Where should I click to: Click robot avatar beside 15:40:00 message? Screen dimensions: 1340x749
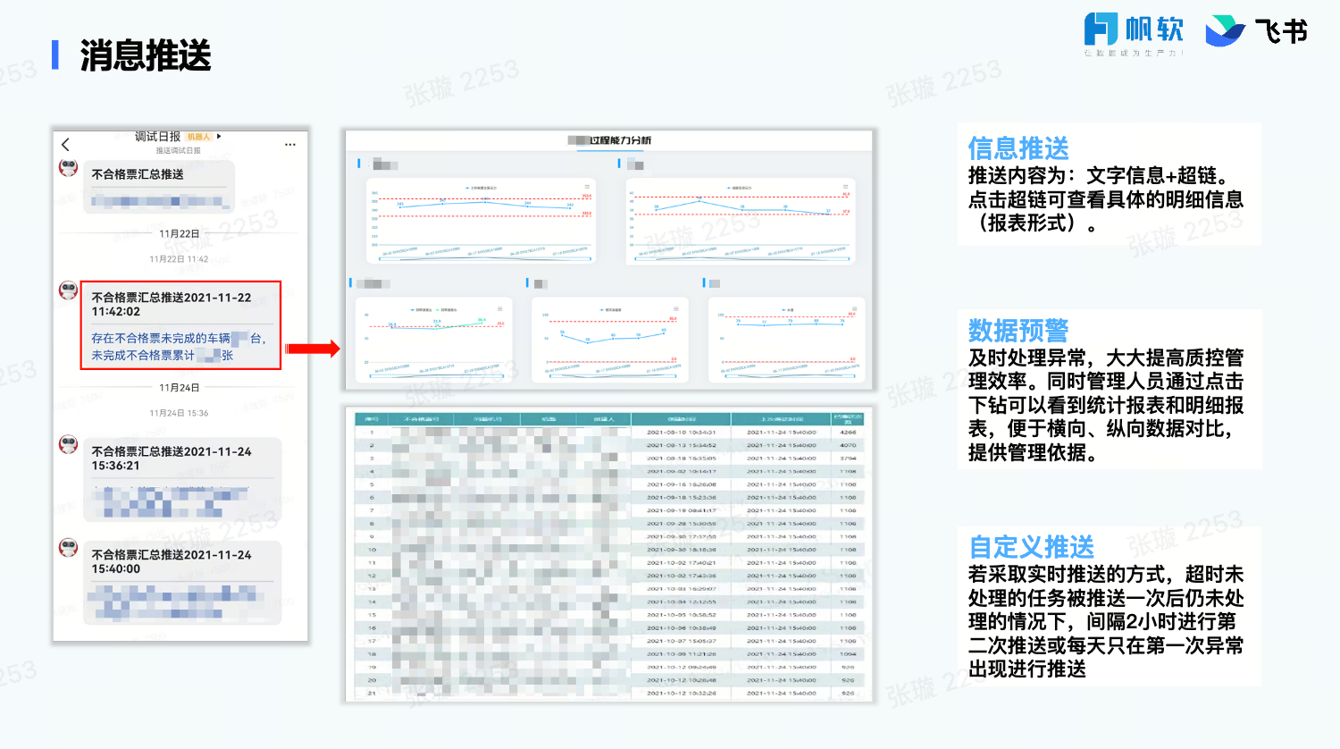pyautogui.click(x=69, y=547)
